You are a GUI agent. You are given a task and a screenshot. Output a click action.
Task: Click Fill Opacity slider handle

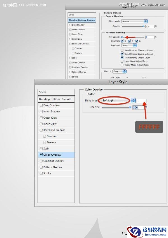pyautogui.click(x=122, y=37)
